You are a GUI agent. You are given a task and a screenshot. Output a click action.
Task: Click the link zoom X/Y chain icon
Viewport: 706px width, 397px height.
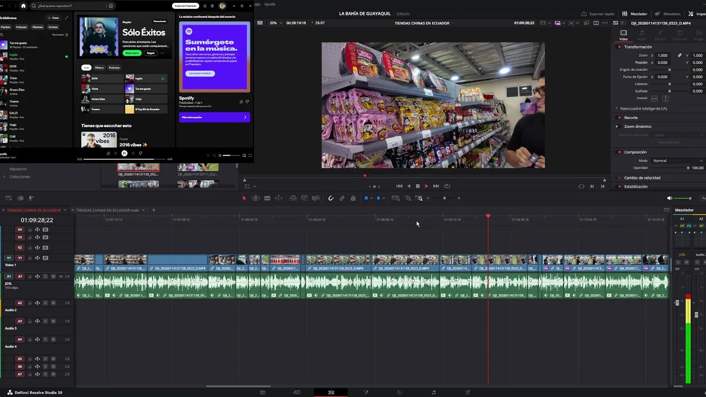(x=680, y=55)
